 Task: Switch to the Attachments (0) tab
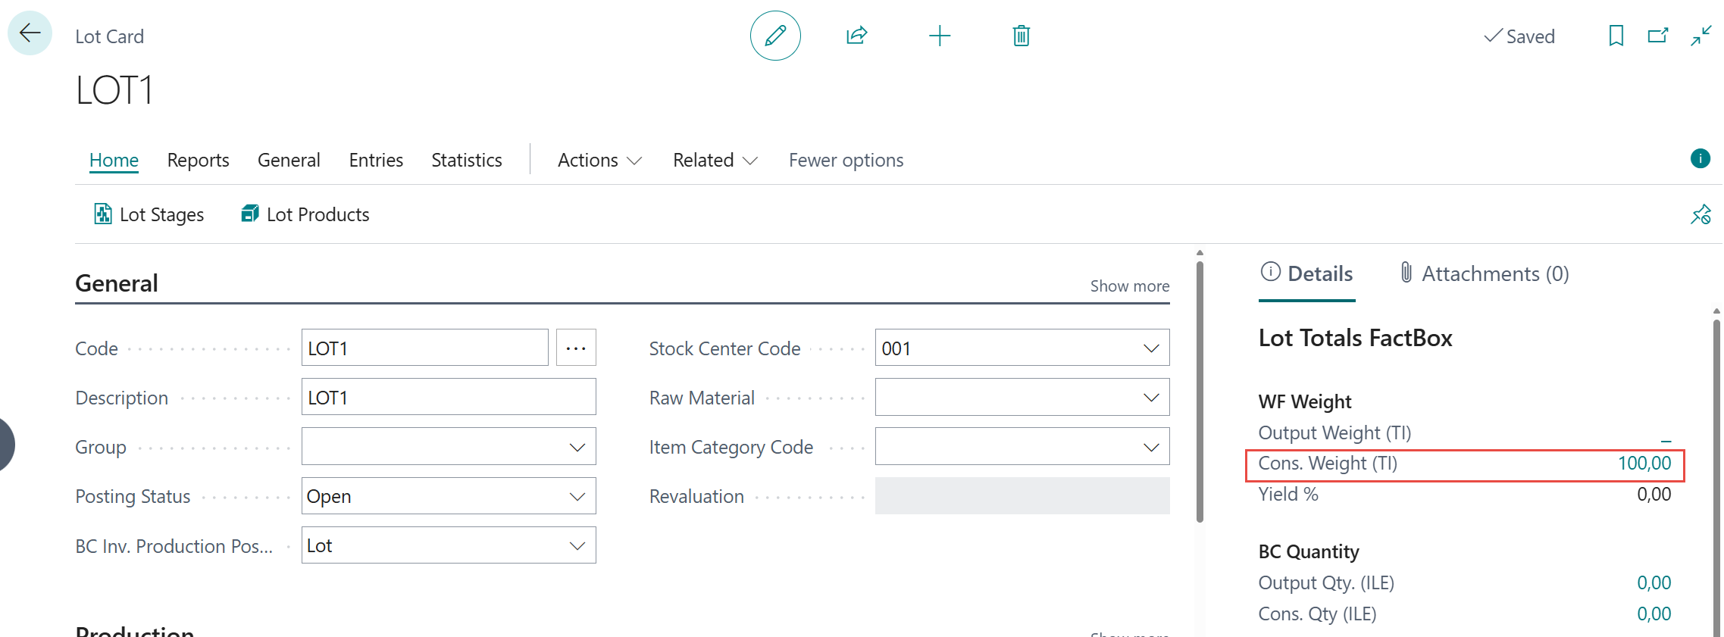[x=1484, y=274]
